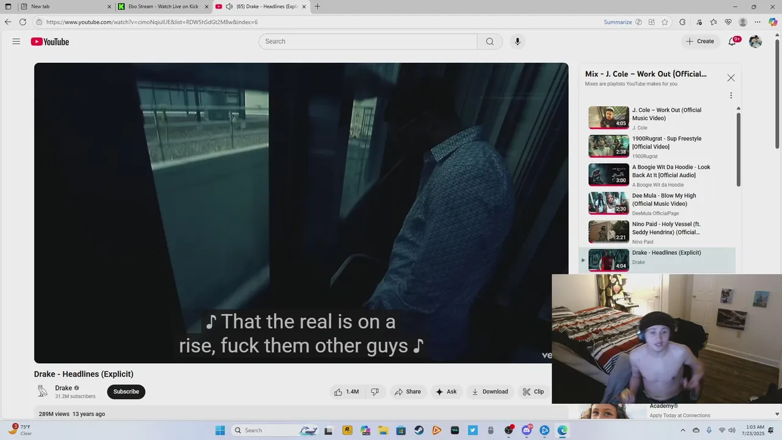Screen dimensions: 782x440
Task: Click the media control music icon
Action: (x=700, y=22)
